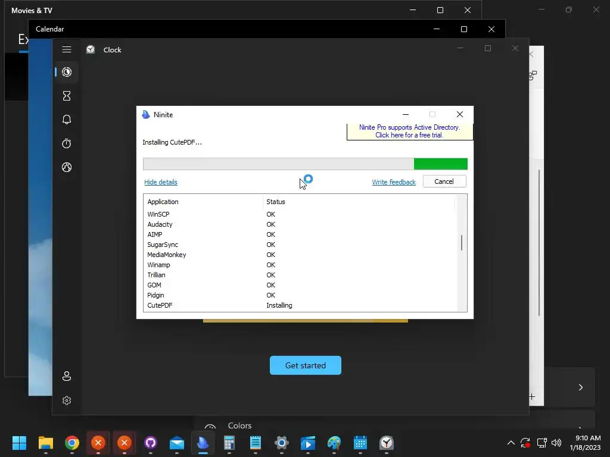Open GitHub Desktop from the taskbar
Image resolution: width=610 pixels, height=457 pixels.
point(151,443)
